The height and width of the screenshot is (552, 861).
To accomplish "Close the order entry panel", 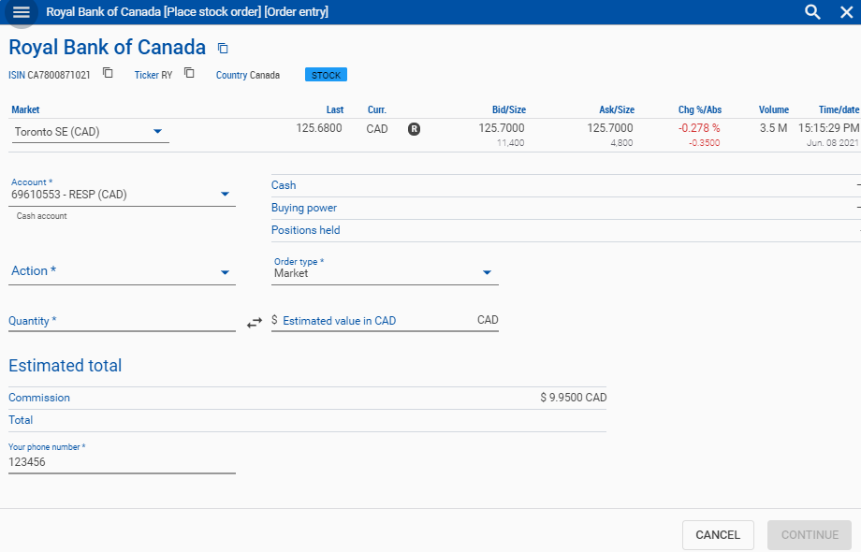I will [x=847, y=12].
